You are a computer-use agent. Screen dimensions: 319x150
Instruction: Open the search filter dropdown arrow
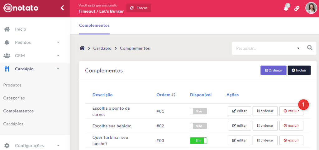pos(298,48)
